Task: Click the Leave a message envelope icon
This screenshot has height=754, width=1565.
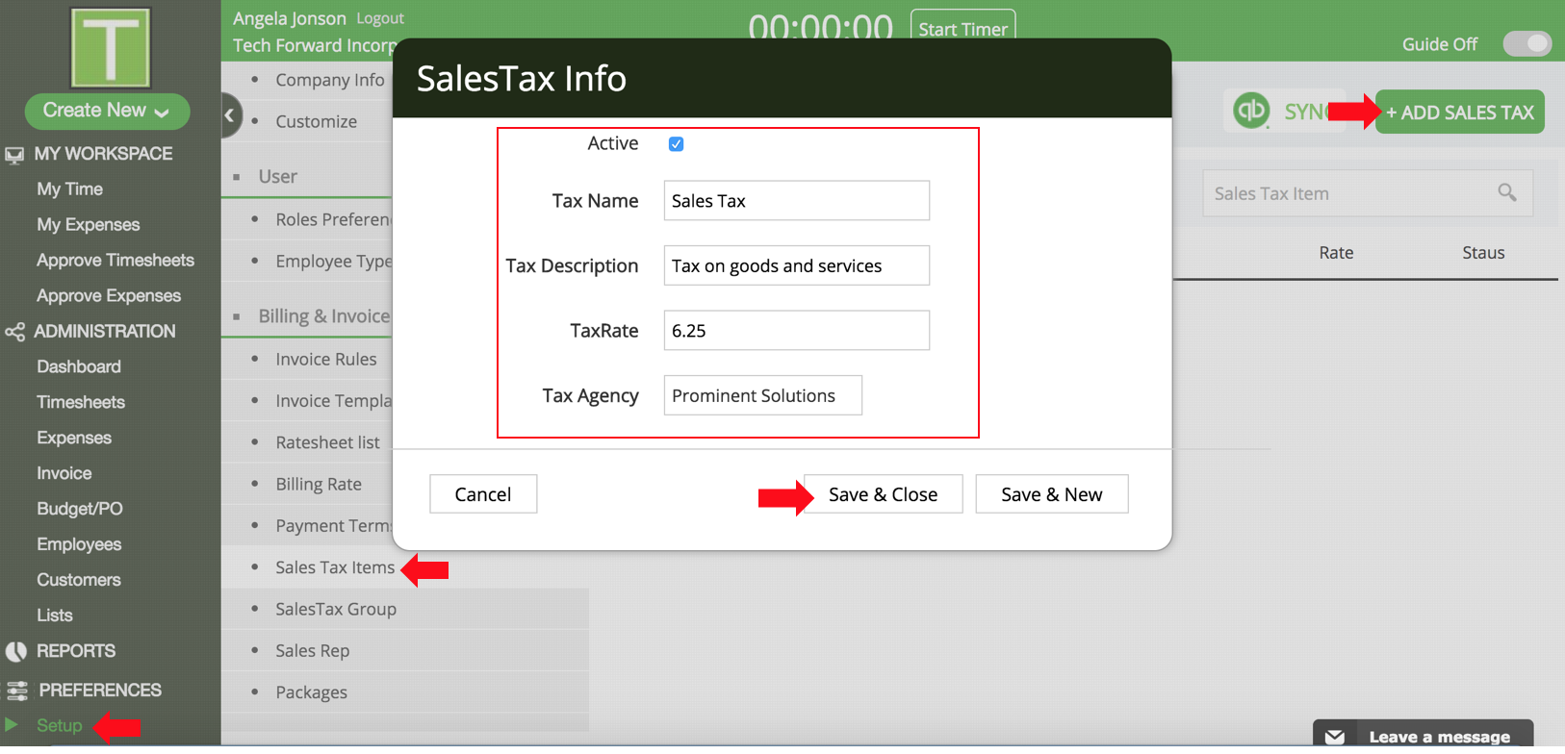Action: (1335, 737)
